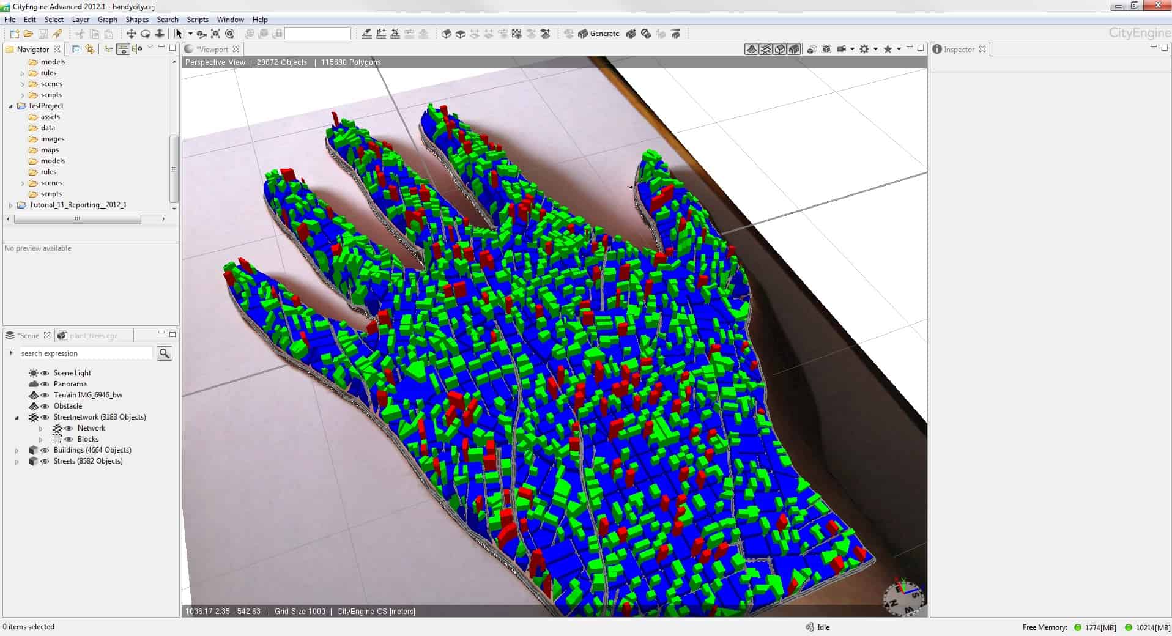Click the scene search magnifier button

coord(165,353)
